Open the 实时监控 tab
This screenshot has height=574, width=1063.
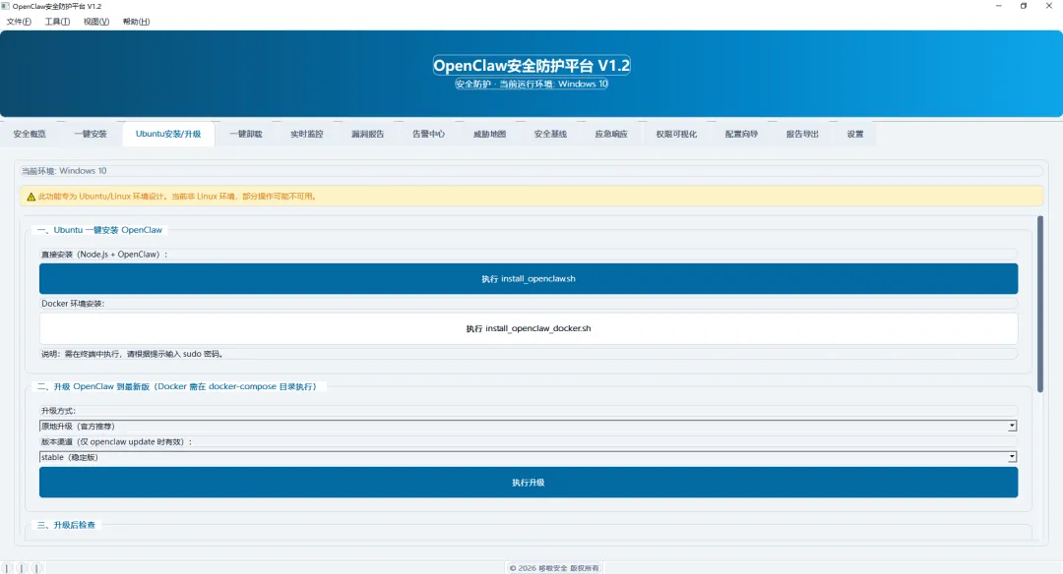(x=307, y=134)
